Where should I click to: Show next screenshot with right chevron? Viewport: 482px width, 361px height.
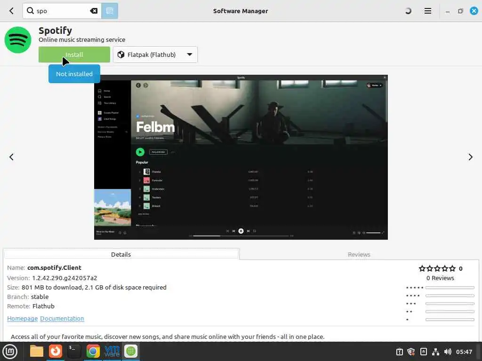click(x=470, y=157)
